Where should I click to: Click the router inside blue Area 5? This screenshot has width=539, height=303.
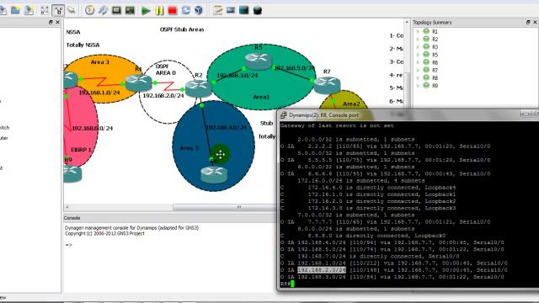coord(213,174)
